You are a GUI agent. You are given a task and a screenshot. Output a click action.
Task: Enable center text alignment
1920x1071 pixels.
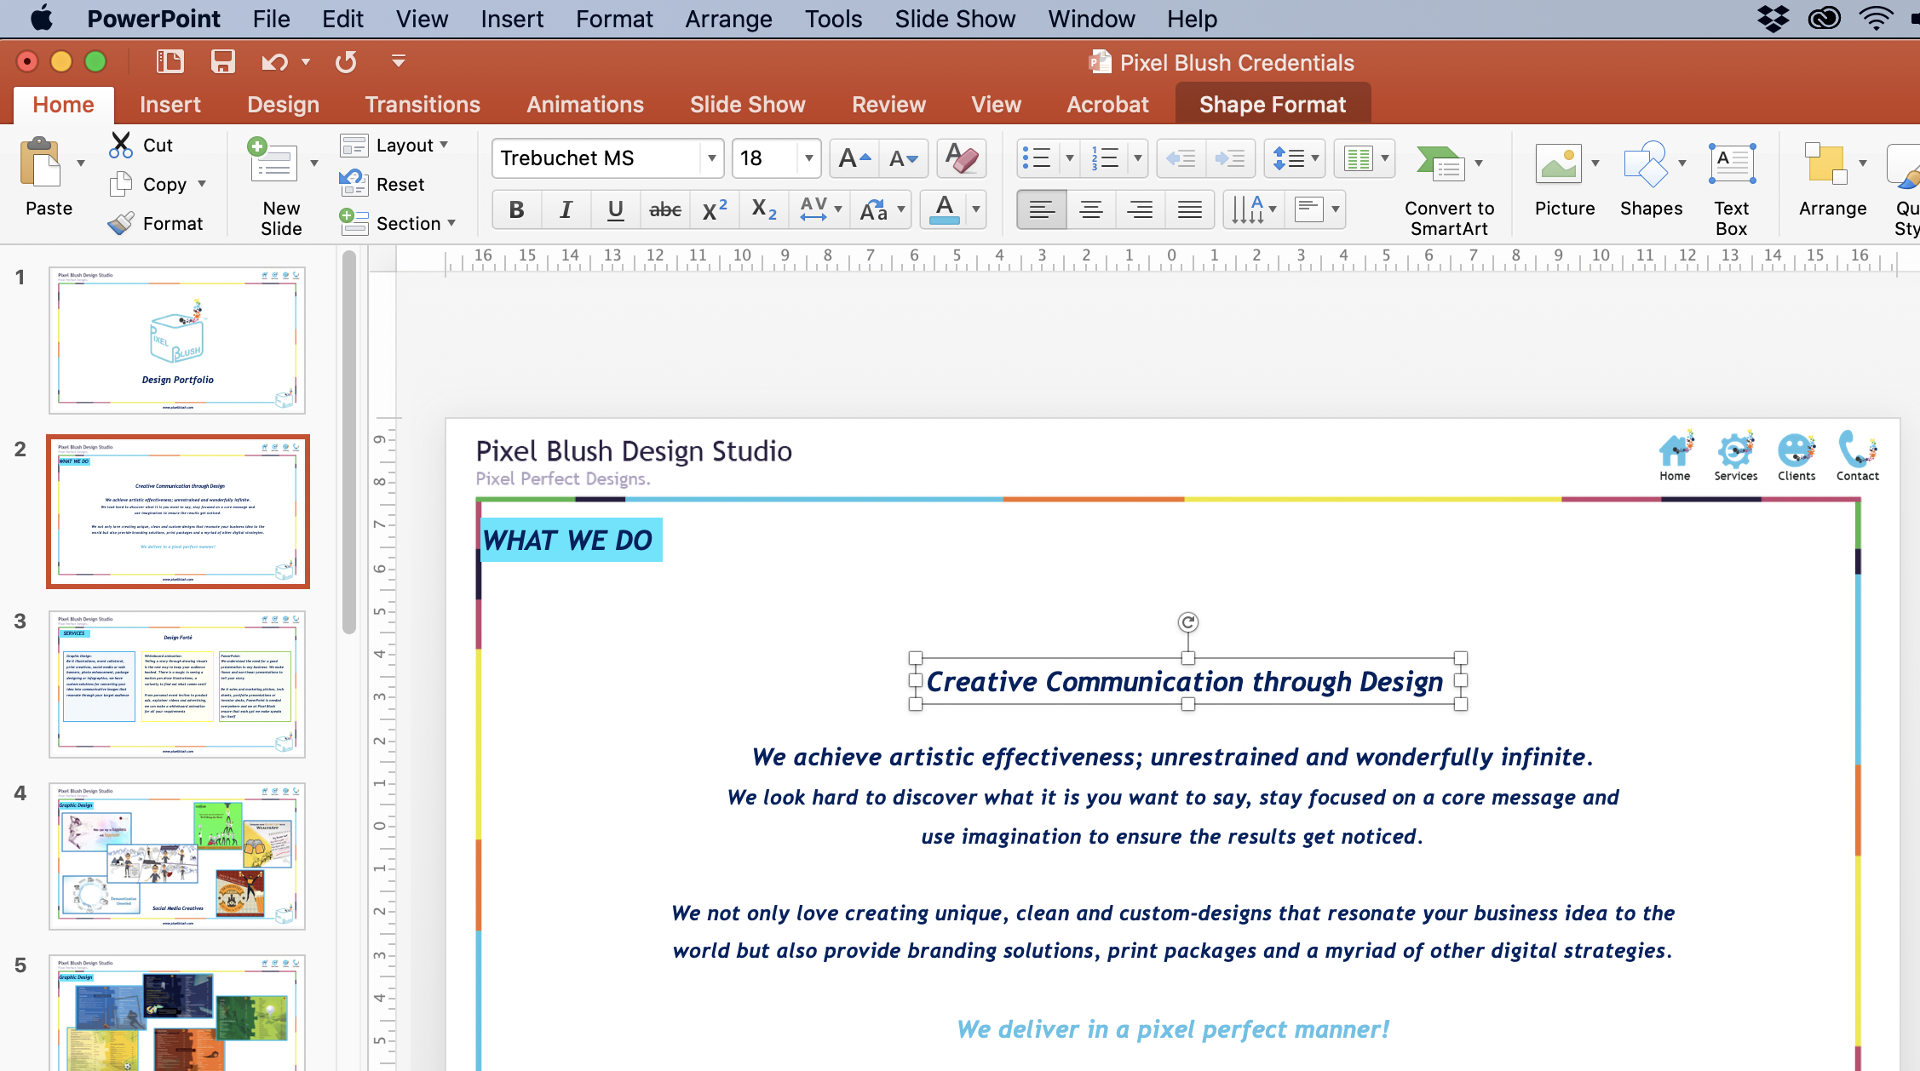click(1090, 209)
